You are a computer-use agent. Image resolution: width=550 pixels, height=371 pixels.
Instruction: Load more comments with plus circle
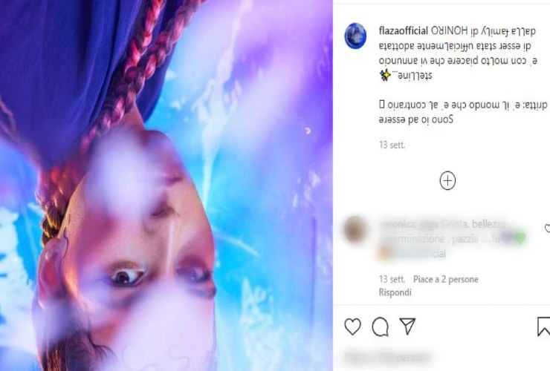tap(447, 181)
